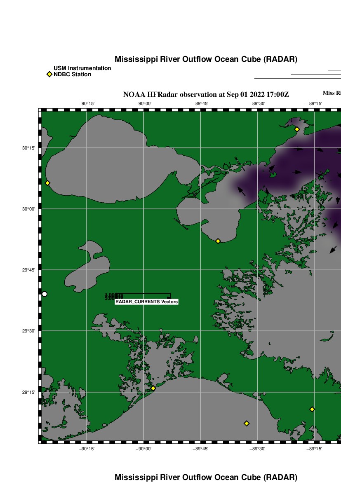This screenshot has width=341, height=482.
Task: Click the NOAA HFRadar observation timestamp heading
Action: 206,94
